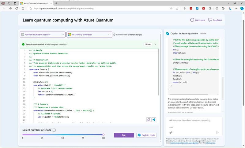Open the gray shield extension icon
The image size is (245, 148).
tap(185, 9)
